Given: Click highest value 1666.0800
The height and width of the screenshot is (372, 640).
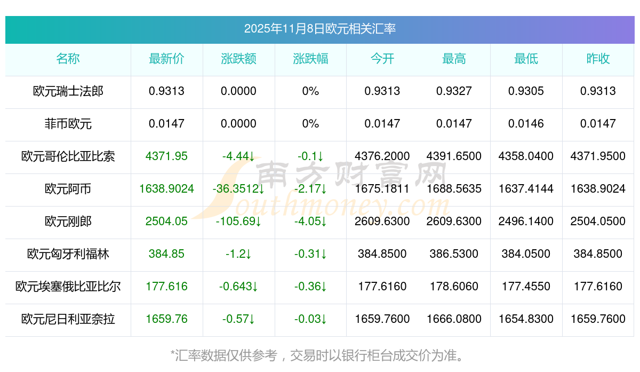Looking at the screenshot, I should [x=454, y=319].
